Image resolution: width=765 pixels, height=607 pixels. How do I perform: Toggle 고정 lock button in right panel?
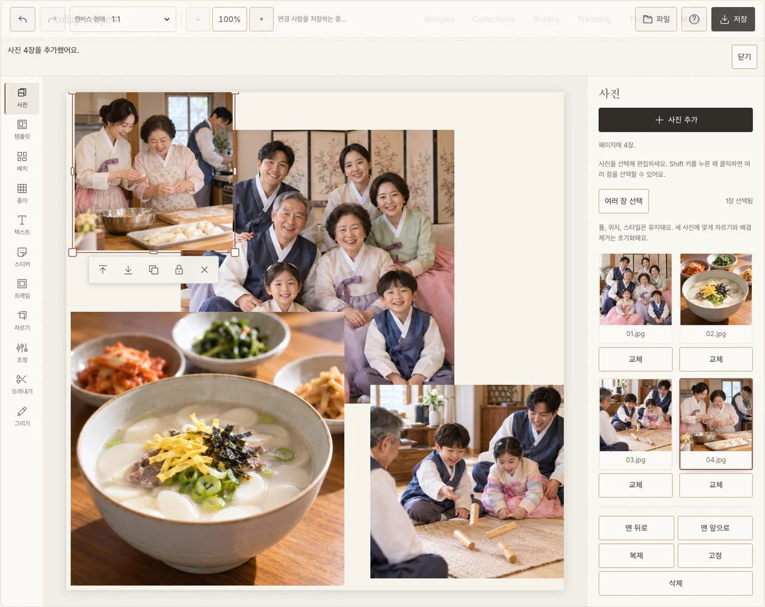point(715,556)
